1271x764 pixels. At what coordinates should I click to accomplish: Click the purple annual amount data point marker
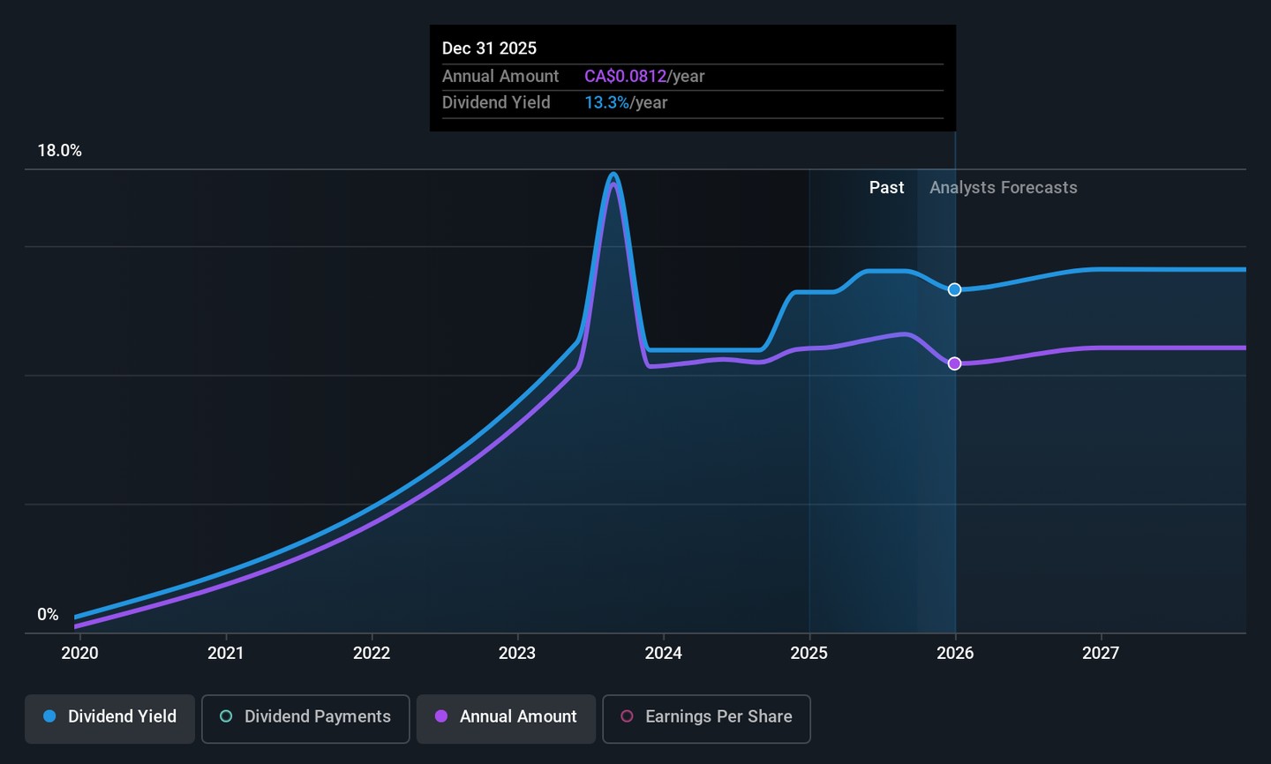954,363
